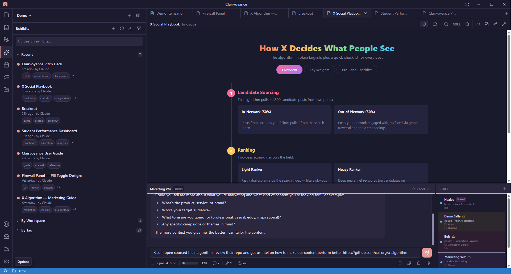This screenshot has height=274, width=511.
Task: Open the calendar icon in left sidebar
Action: coord(6,65)
